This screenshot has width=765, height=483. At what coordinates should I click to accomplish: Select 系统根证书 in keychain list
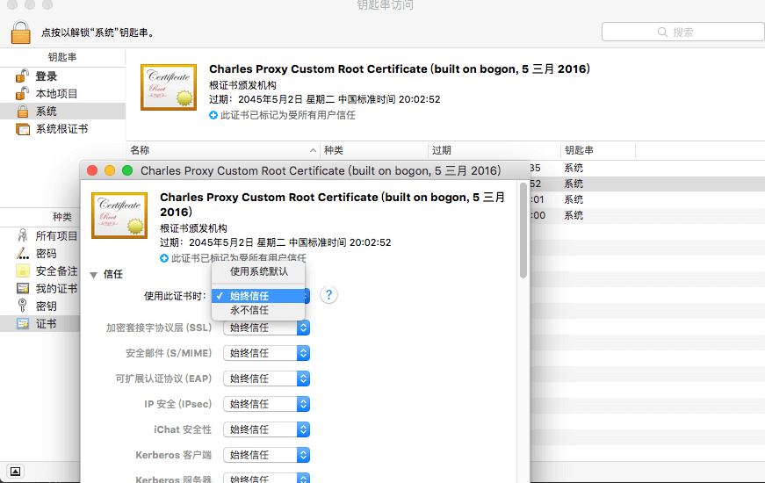(62, 129)
